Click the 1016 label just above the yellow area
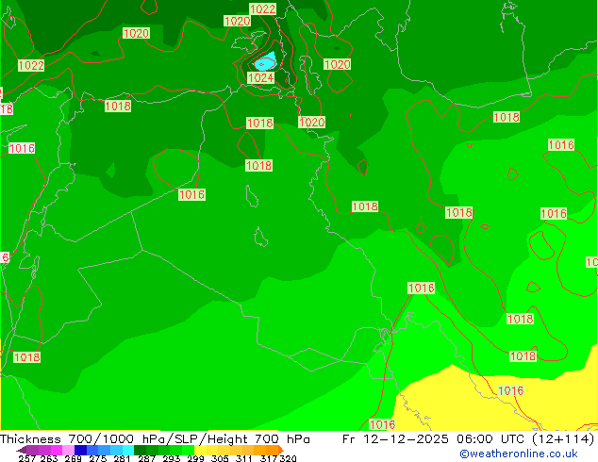Image resolution: width=598 pixels, height=462 pixels. [510, 391]
